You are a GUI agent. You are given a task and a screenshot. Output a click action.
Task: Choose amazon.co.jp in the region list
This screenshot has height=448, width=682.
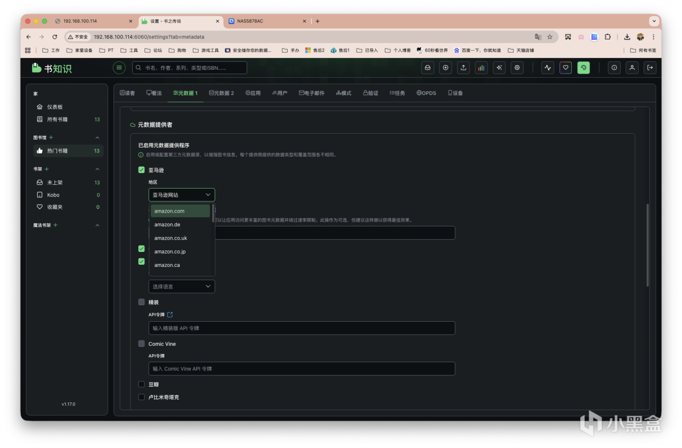[180, 251]
